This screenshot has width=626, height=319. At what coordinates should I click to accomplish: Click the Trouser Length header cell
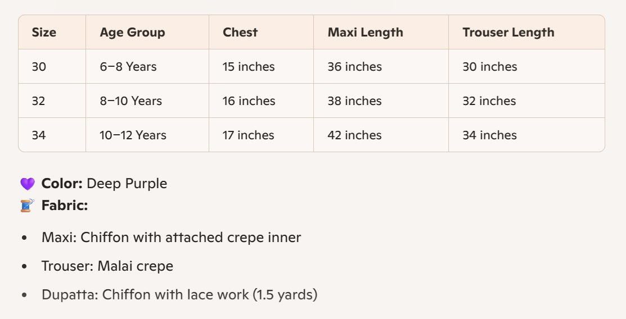508,33
